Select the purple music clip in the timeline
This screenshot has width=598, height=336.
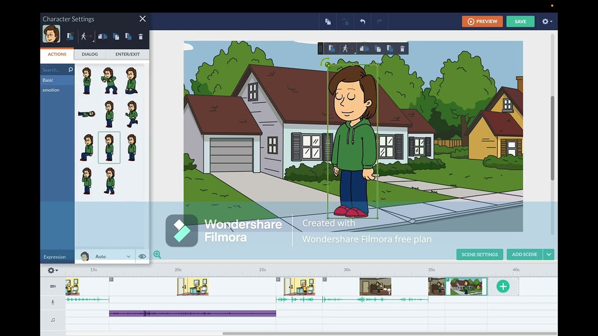click(193, 313)
